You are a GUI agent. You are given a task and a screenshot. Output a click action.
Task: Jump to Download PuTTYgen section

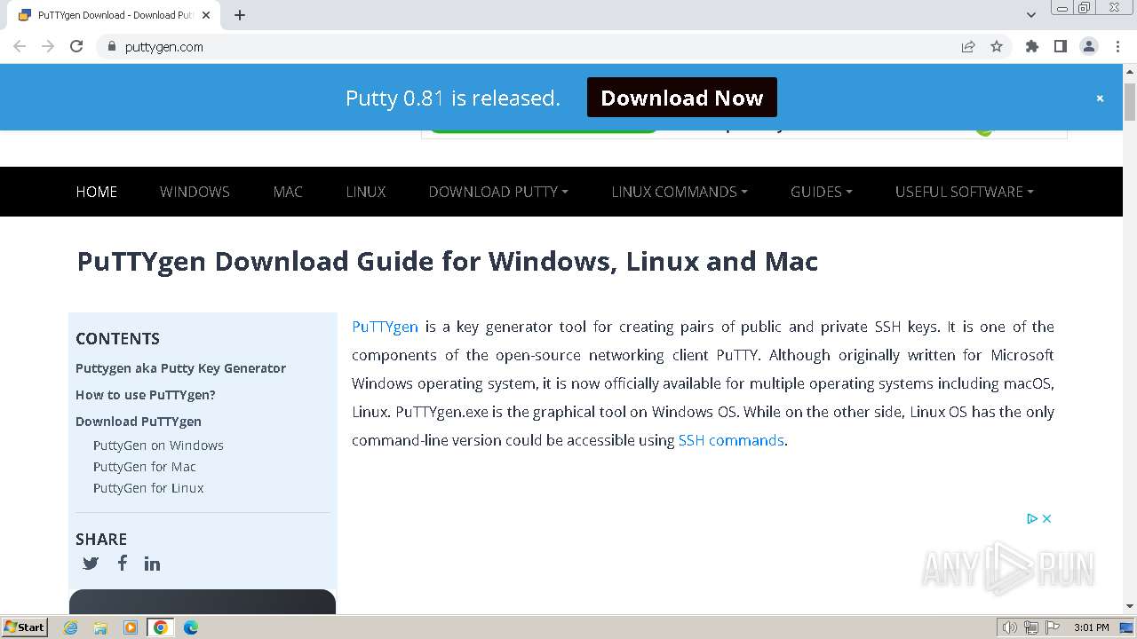139,422
